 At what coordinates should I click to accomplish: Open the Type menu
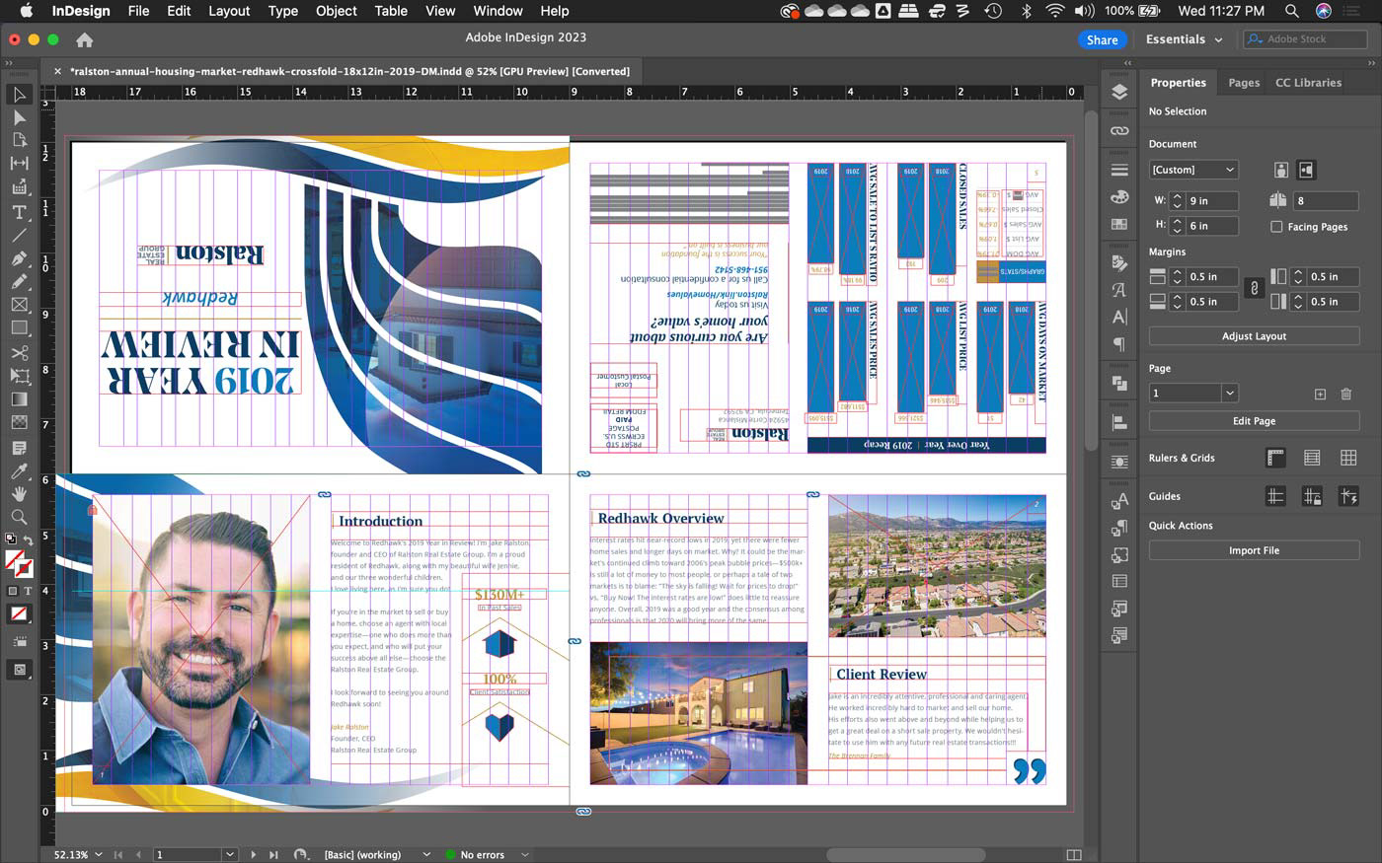(x=282, y=11)
